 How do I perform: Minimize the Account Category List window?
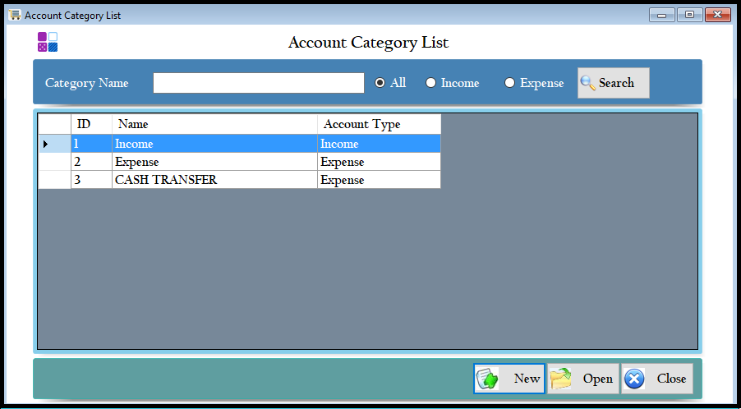tap(662, 15)
